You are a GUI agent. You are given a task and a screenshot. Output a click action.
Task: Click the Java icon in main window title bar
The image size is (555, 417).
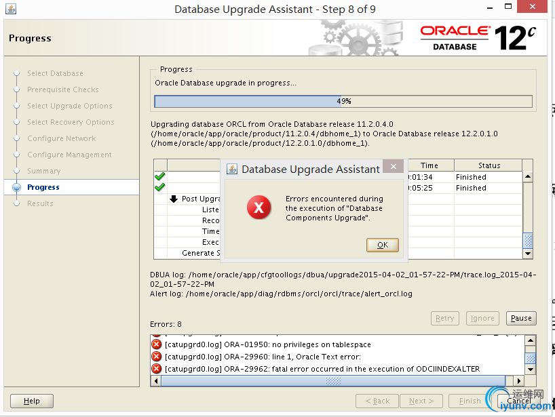[11, 9]
